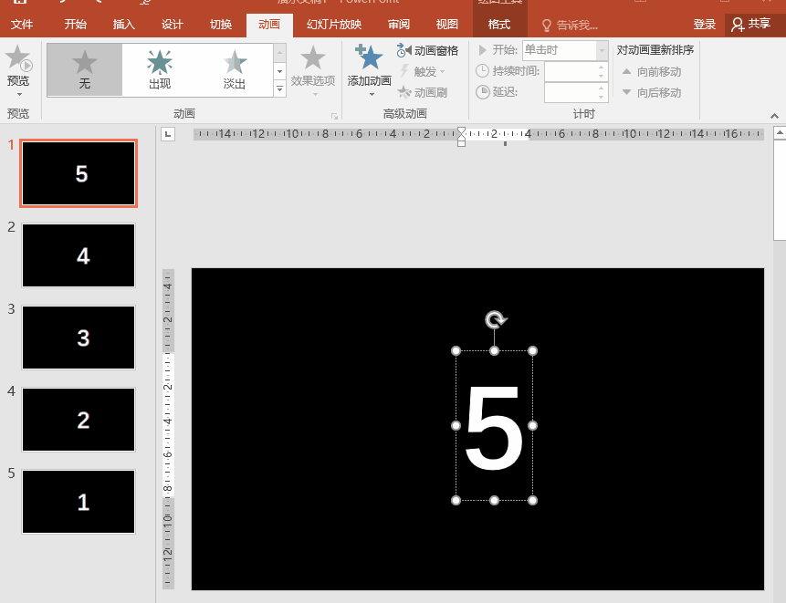
Task: Click the bottom-left resize handle of text box
Action: (x=456, y=500)
